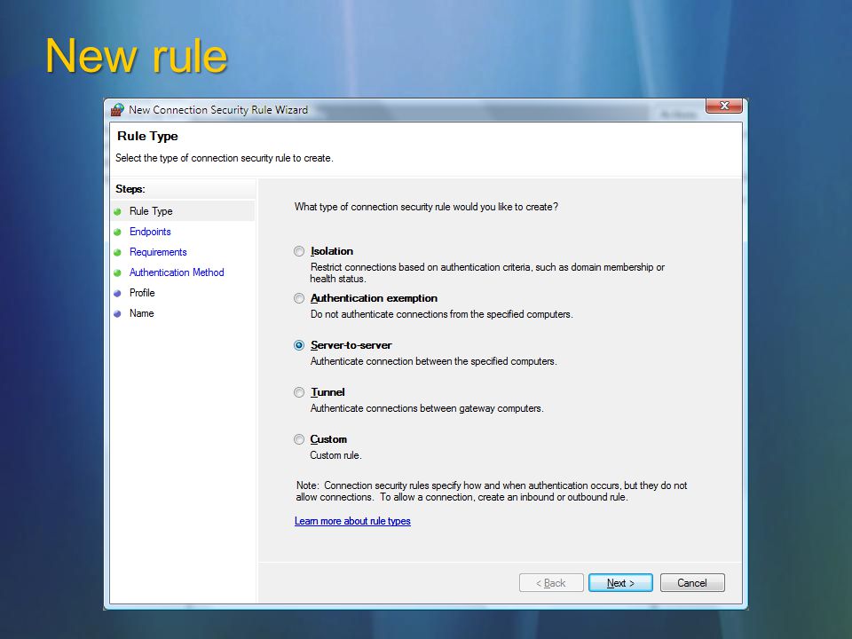Select the Custom rule radio button
The image size is (852, 639).
299,439
